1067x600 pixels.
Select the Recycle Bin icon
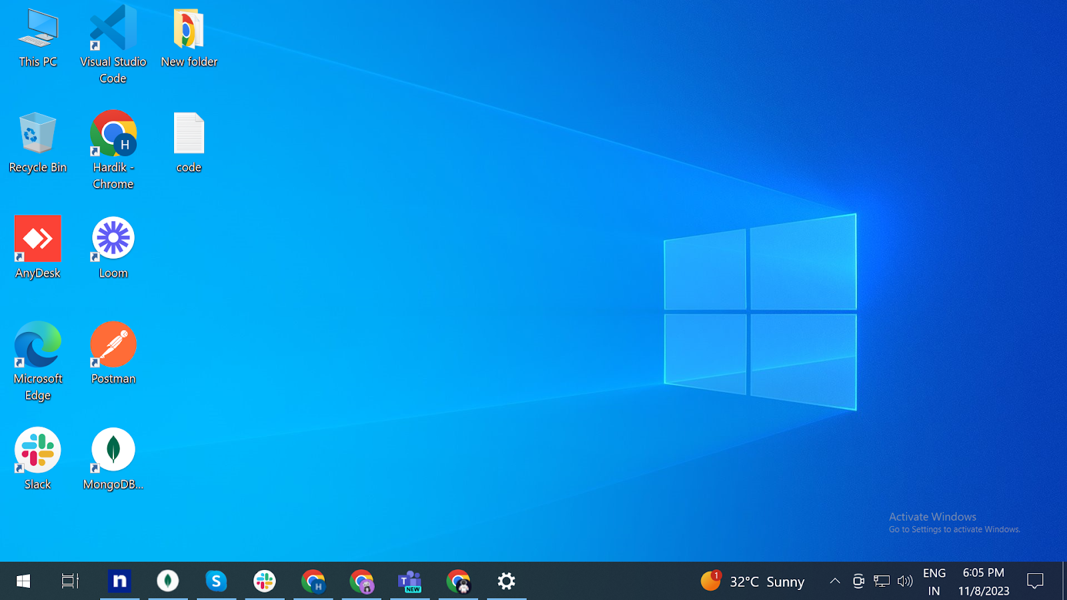[x=37, y=134]
